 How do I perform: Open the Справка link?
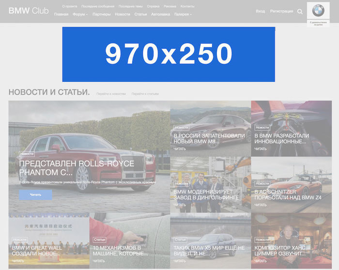(153, 6)
